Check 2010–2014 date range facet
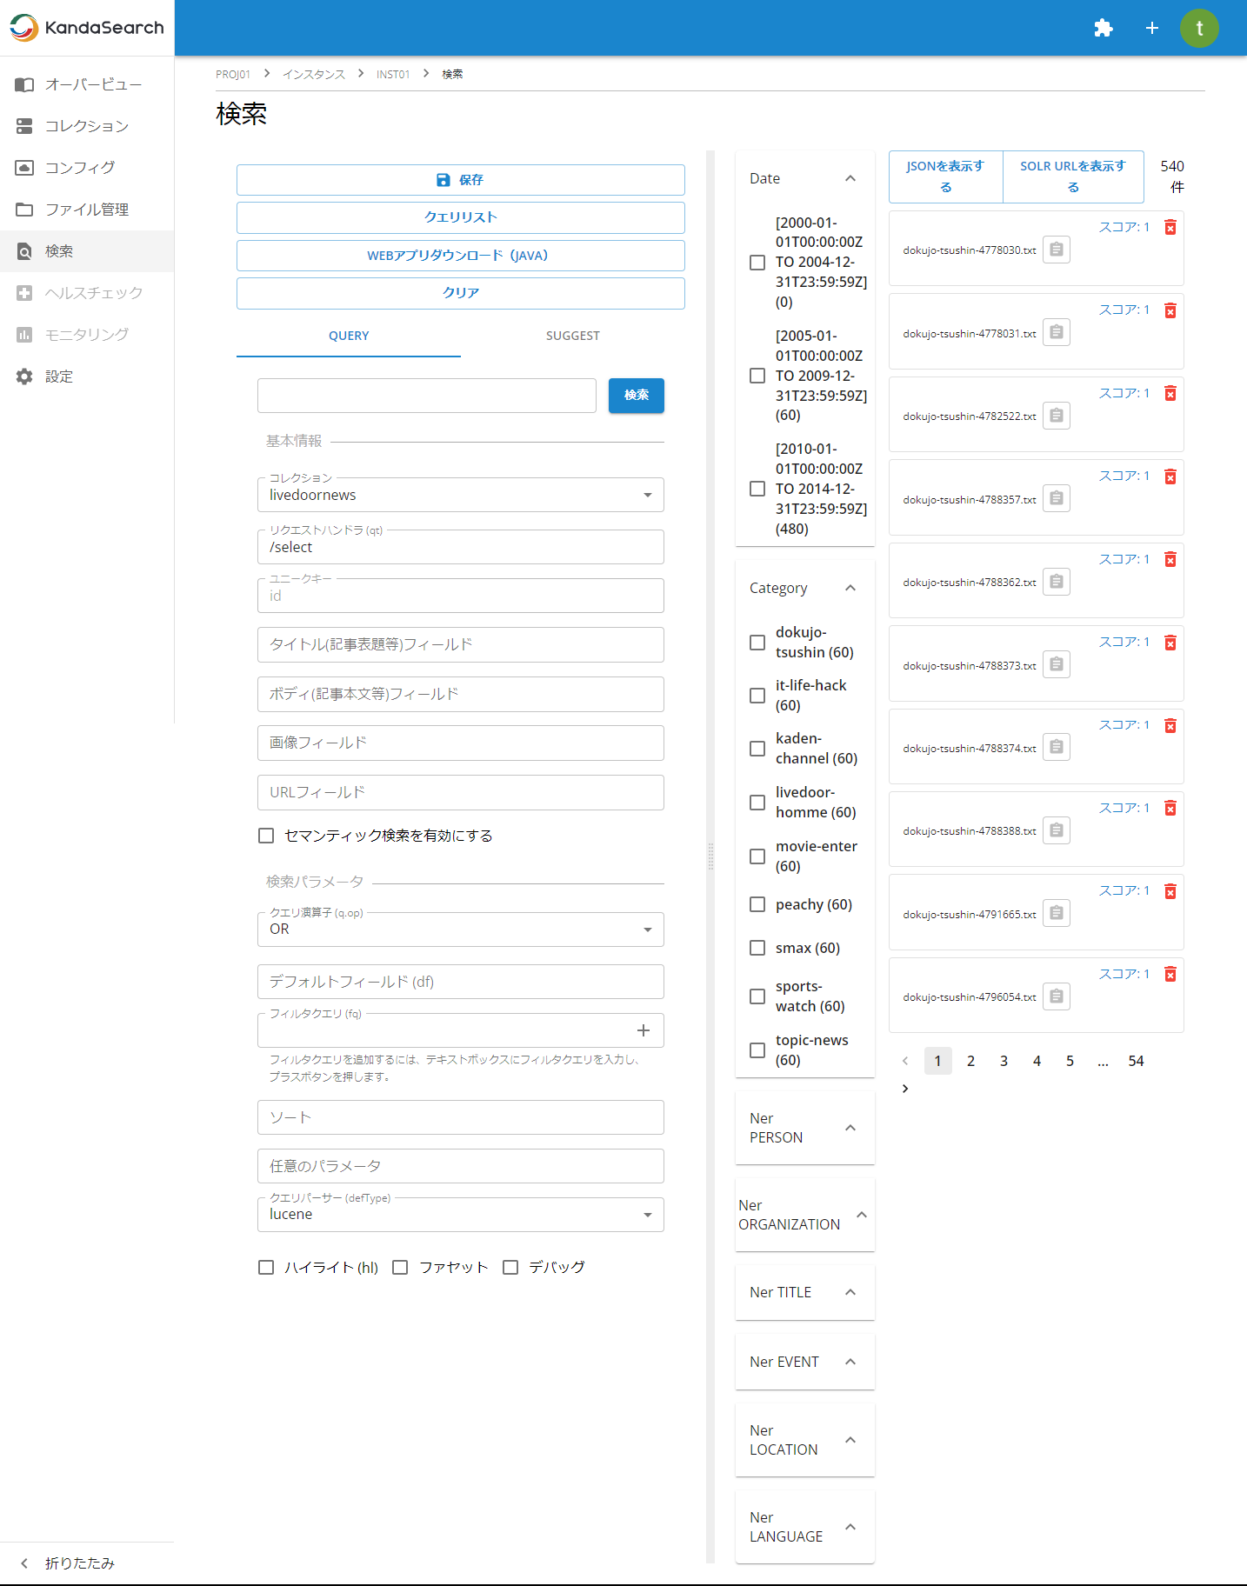 coord(757,489)
